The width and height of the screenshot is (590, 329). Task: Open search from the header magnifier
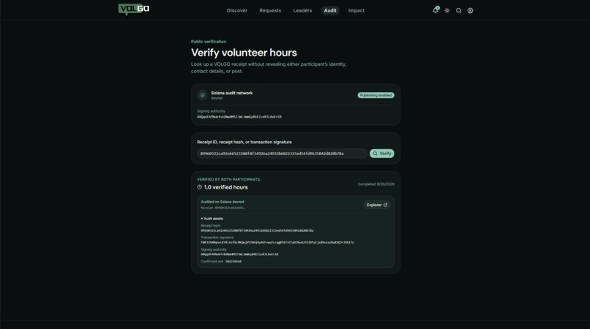tap(459, 10)
